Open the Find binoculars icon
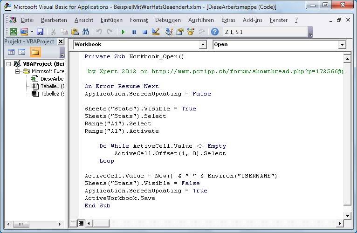The width and height of the screenshot is (357, 233). click(85, 32)
